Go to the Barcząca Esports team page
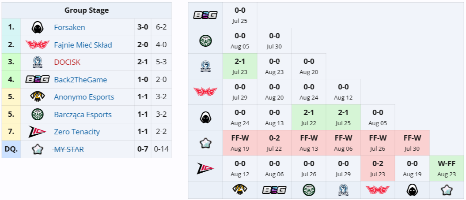The image size is (466, 200). coord(83,115)
